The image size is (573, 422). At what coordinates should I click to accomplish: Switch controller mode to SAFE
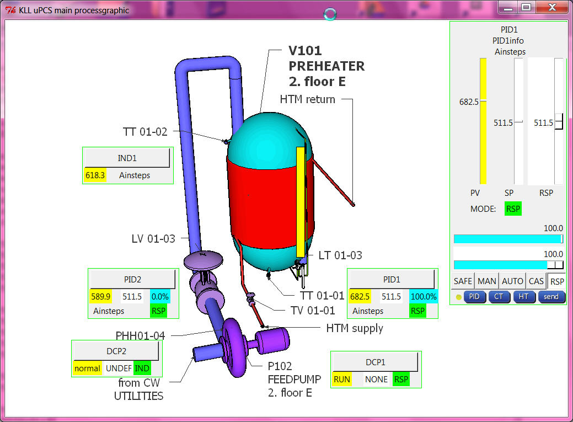coord(463,281)
